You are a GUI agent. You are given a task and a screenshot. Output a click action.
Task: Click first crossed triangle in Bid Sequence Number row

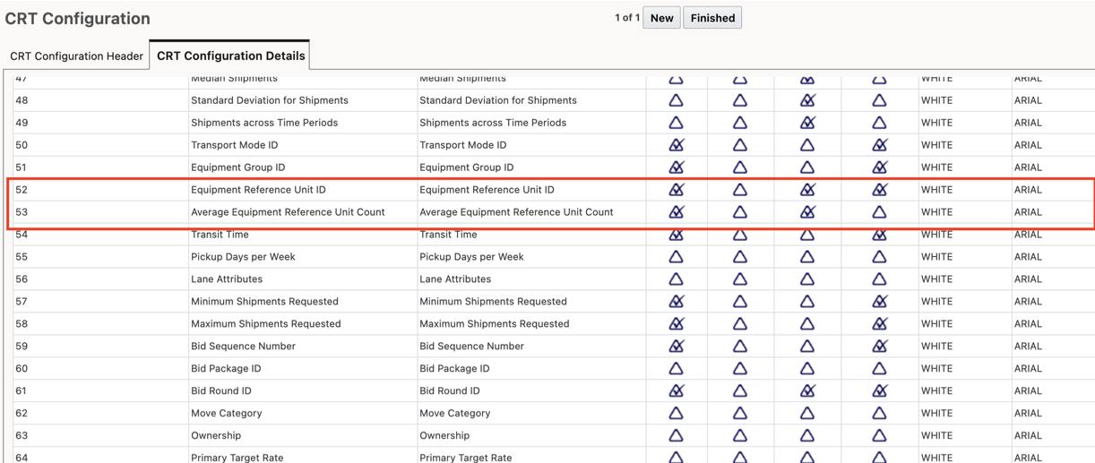click(x=677, y=347)
